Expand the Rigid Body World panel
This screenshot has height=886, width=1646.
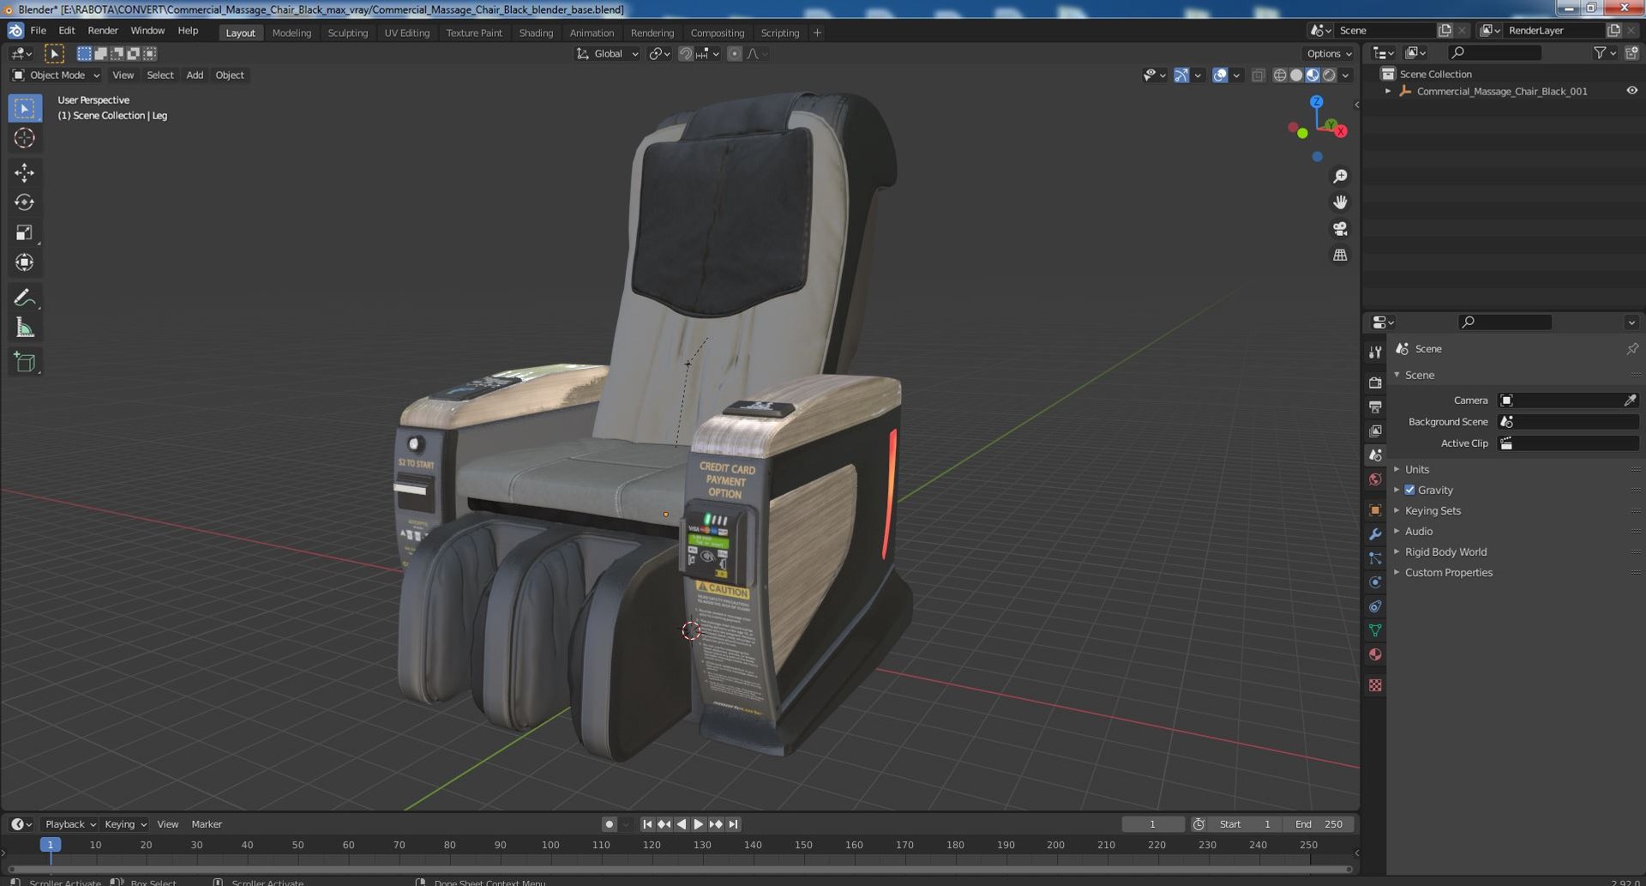click(x=1445, y=551)
